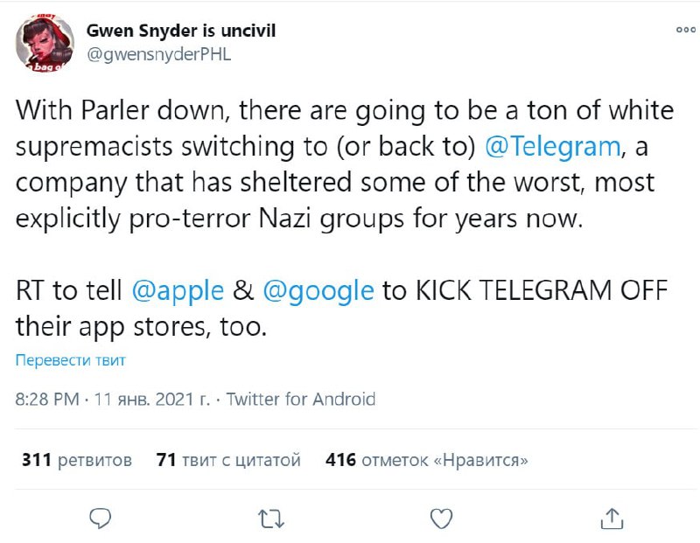Click the 8:28 PM tweet timestamp

click(47, 400)
